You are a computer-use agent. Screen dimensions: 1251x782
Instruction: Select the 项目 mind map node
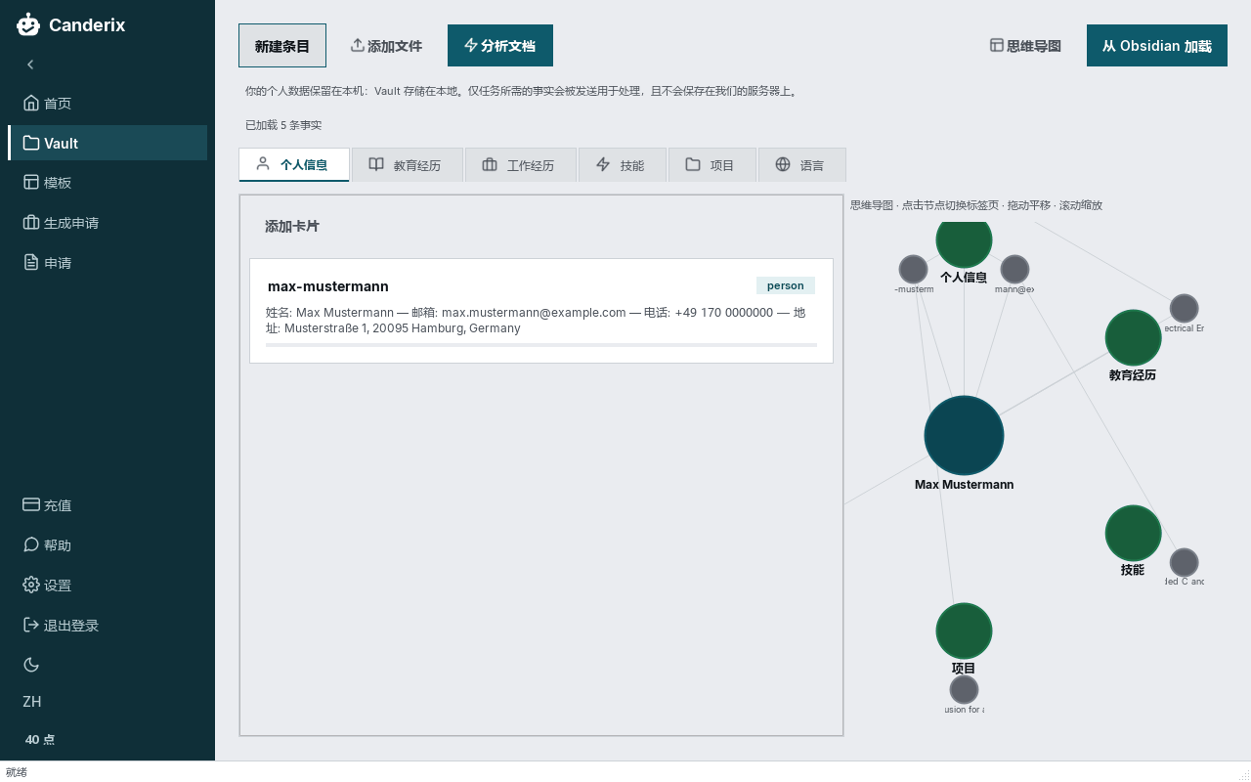pyautogui.click(x=964, y=630)
